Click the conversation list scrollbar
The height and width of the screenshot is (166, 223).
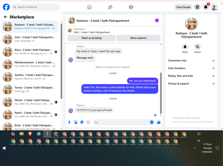pyautogui.click(x=61, y=61)
